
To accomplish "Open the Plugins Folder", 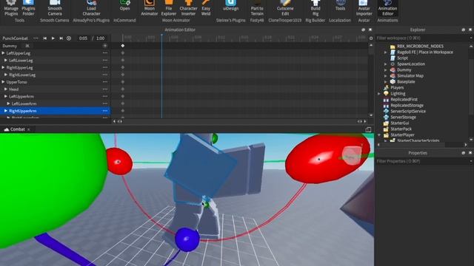I will tap(28, 8).
